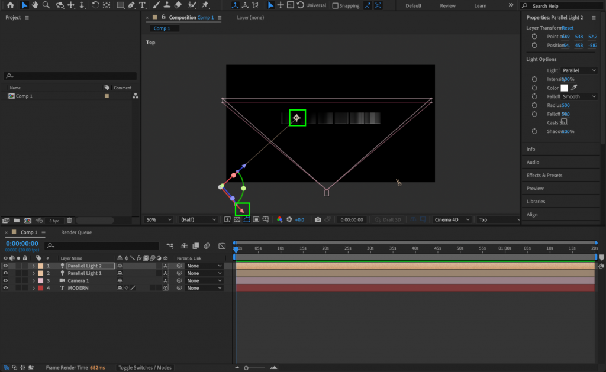This screenshot has width=606, height=372.
Task: Select the Horizontal Type tool
Action: pyautogui.click(x=142, y=5)
